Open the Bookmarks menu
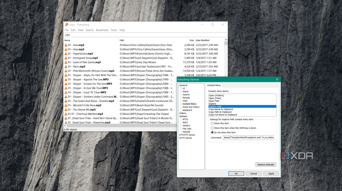Viewport: 342px width, 191px height. 102,30
